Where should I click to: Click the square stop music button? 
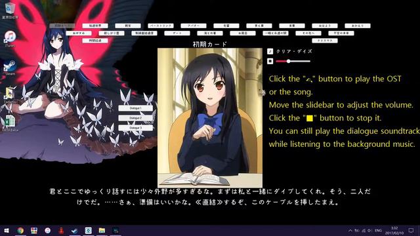(x=270, y=61)
